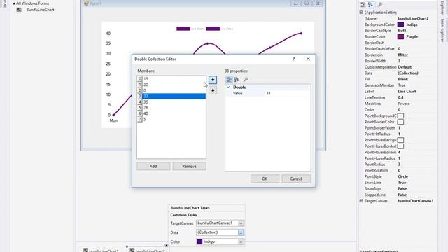Select the bunifuLineChart2 component tray item
This screenshot has width=448, height=252.
pyautogui.click(x=147, y=251)
